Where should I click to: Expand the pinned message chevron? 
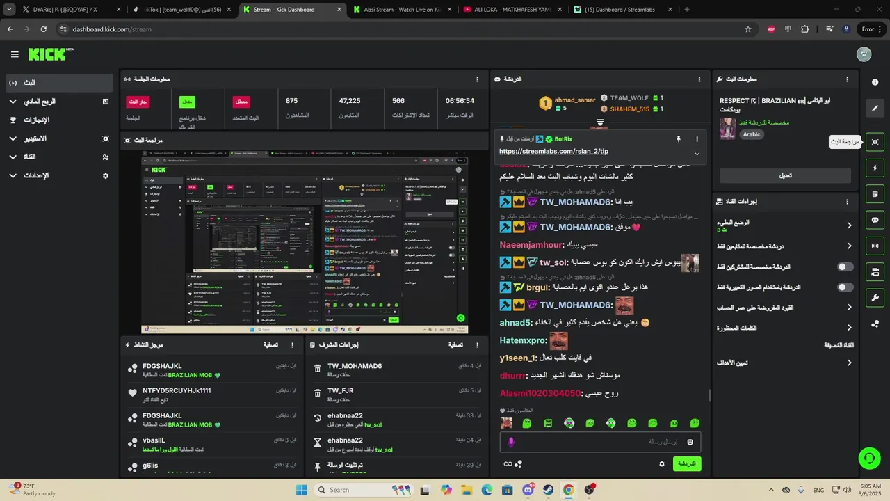point(697,154)
